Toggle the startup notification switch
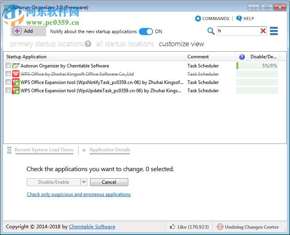290x235 pixels. point(146,32)
